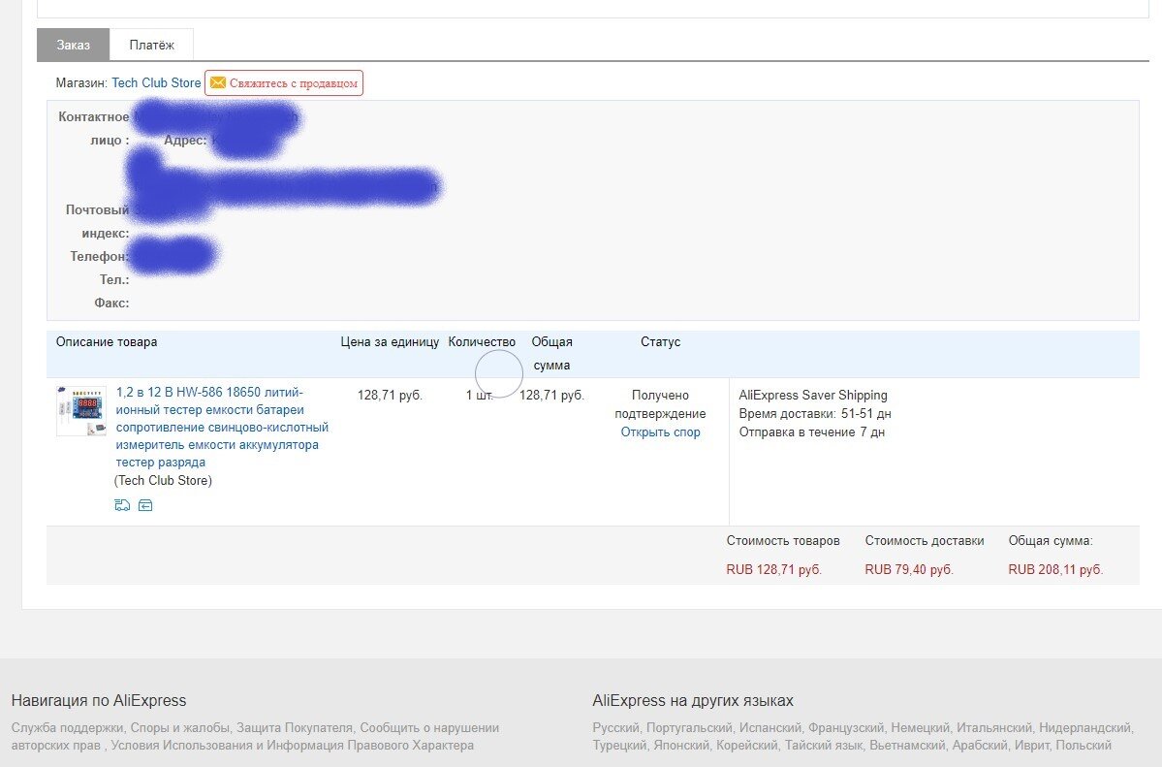This screenshot has height=767, width=1162.
Task: Switch to the Заказ tab
Action: pyautogui.click(x=74, y=45)
